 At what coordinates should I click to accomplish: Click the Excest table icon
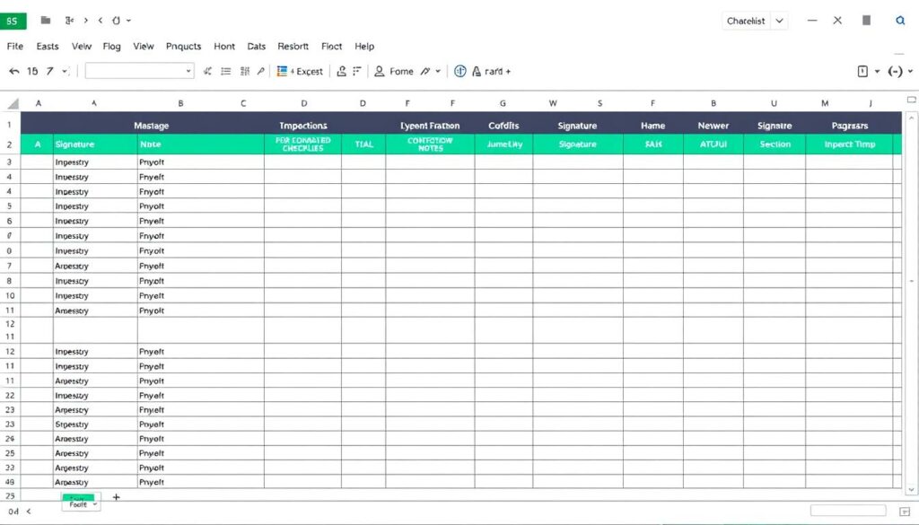click(283, 71)
